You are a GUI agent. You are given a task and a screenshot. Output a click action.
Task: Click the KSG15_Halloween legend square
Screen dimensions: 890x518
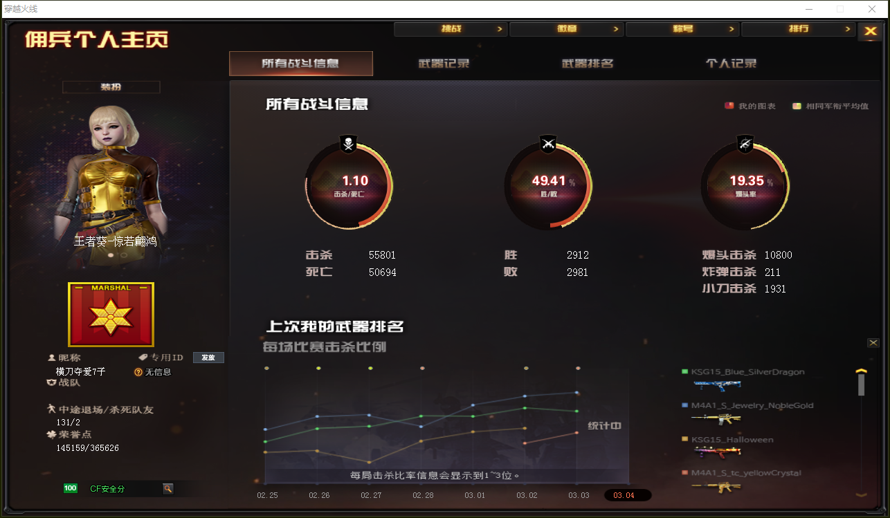(685, 439)
